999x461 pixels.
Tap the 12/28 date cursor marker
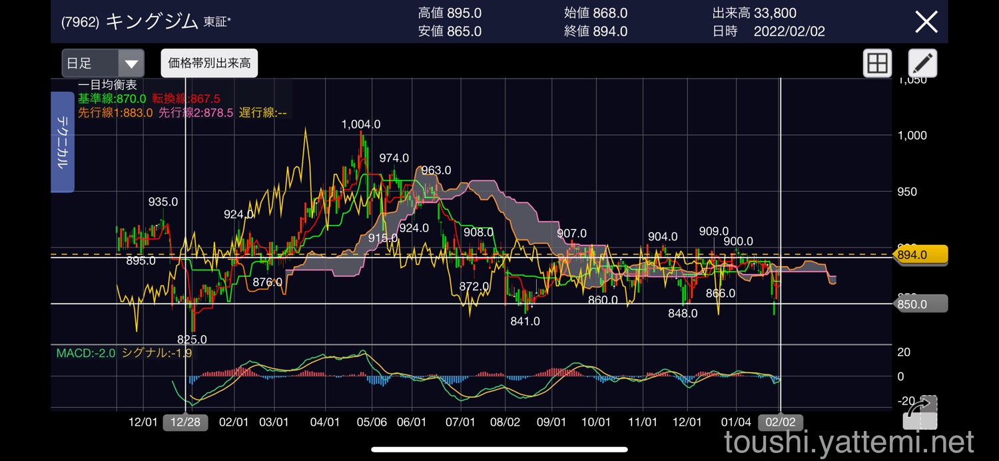pos(185,422)
